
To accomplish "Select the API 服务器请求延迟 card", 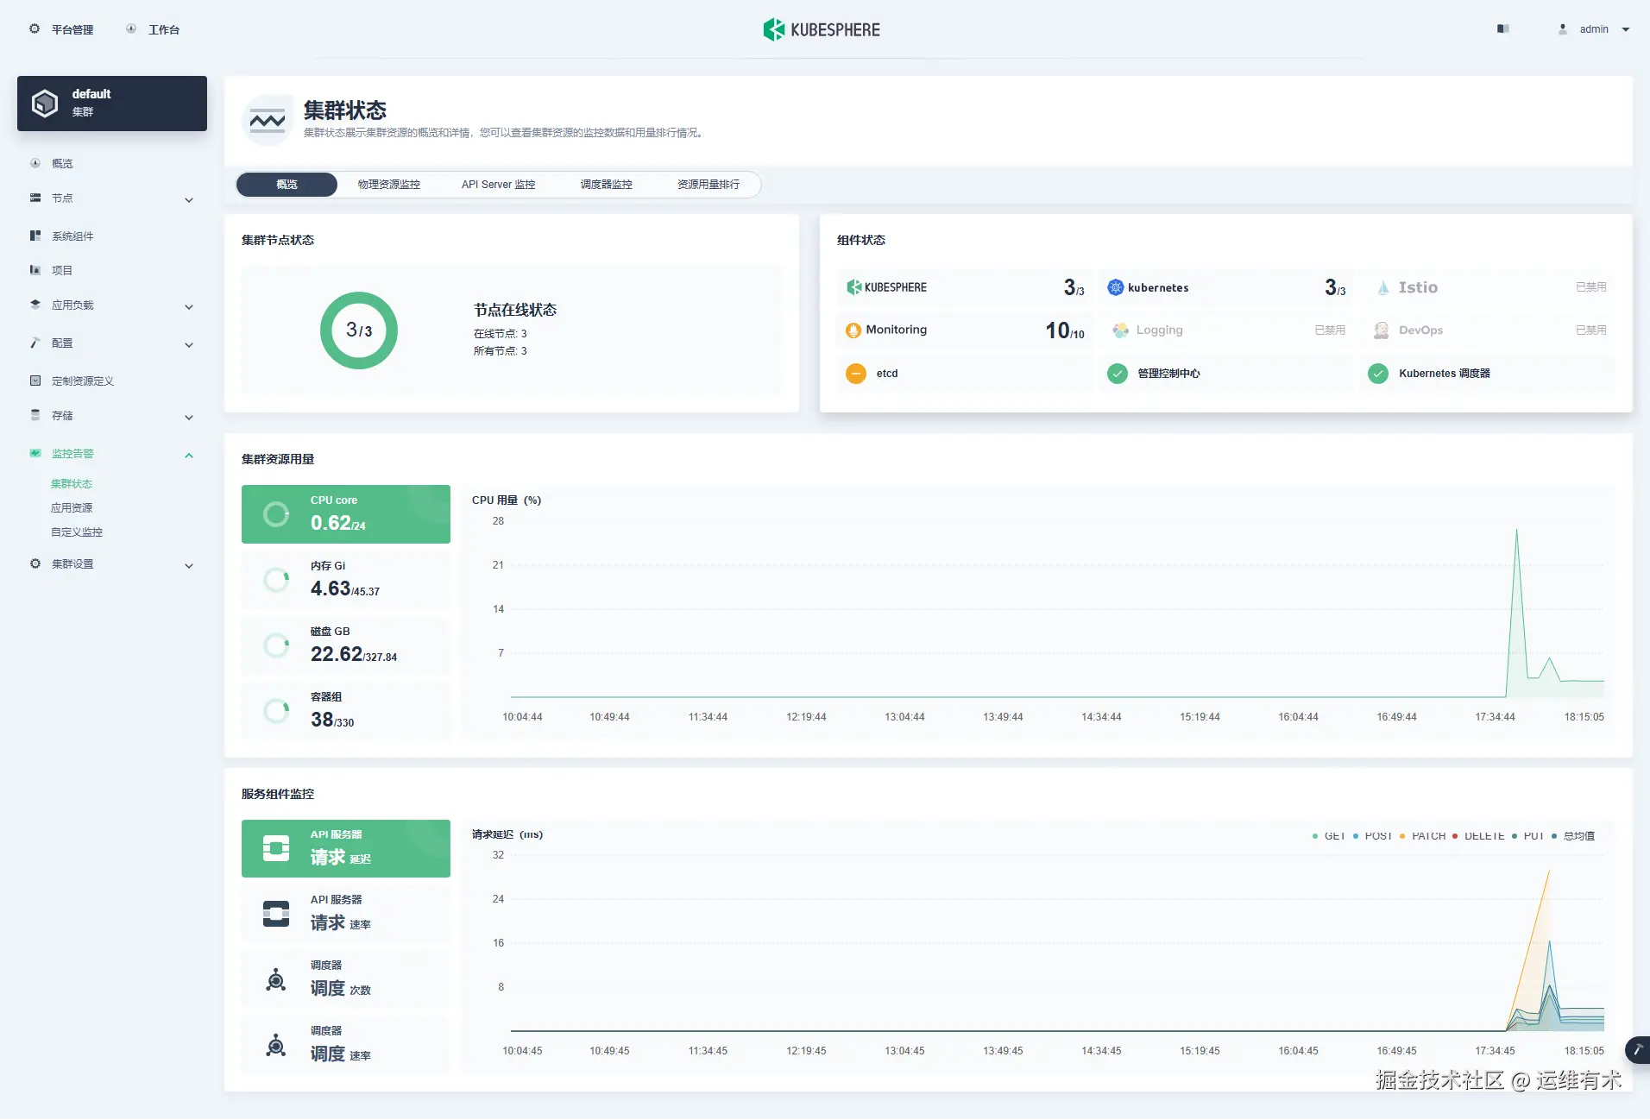I will point(345,848).
